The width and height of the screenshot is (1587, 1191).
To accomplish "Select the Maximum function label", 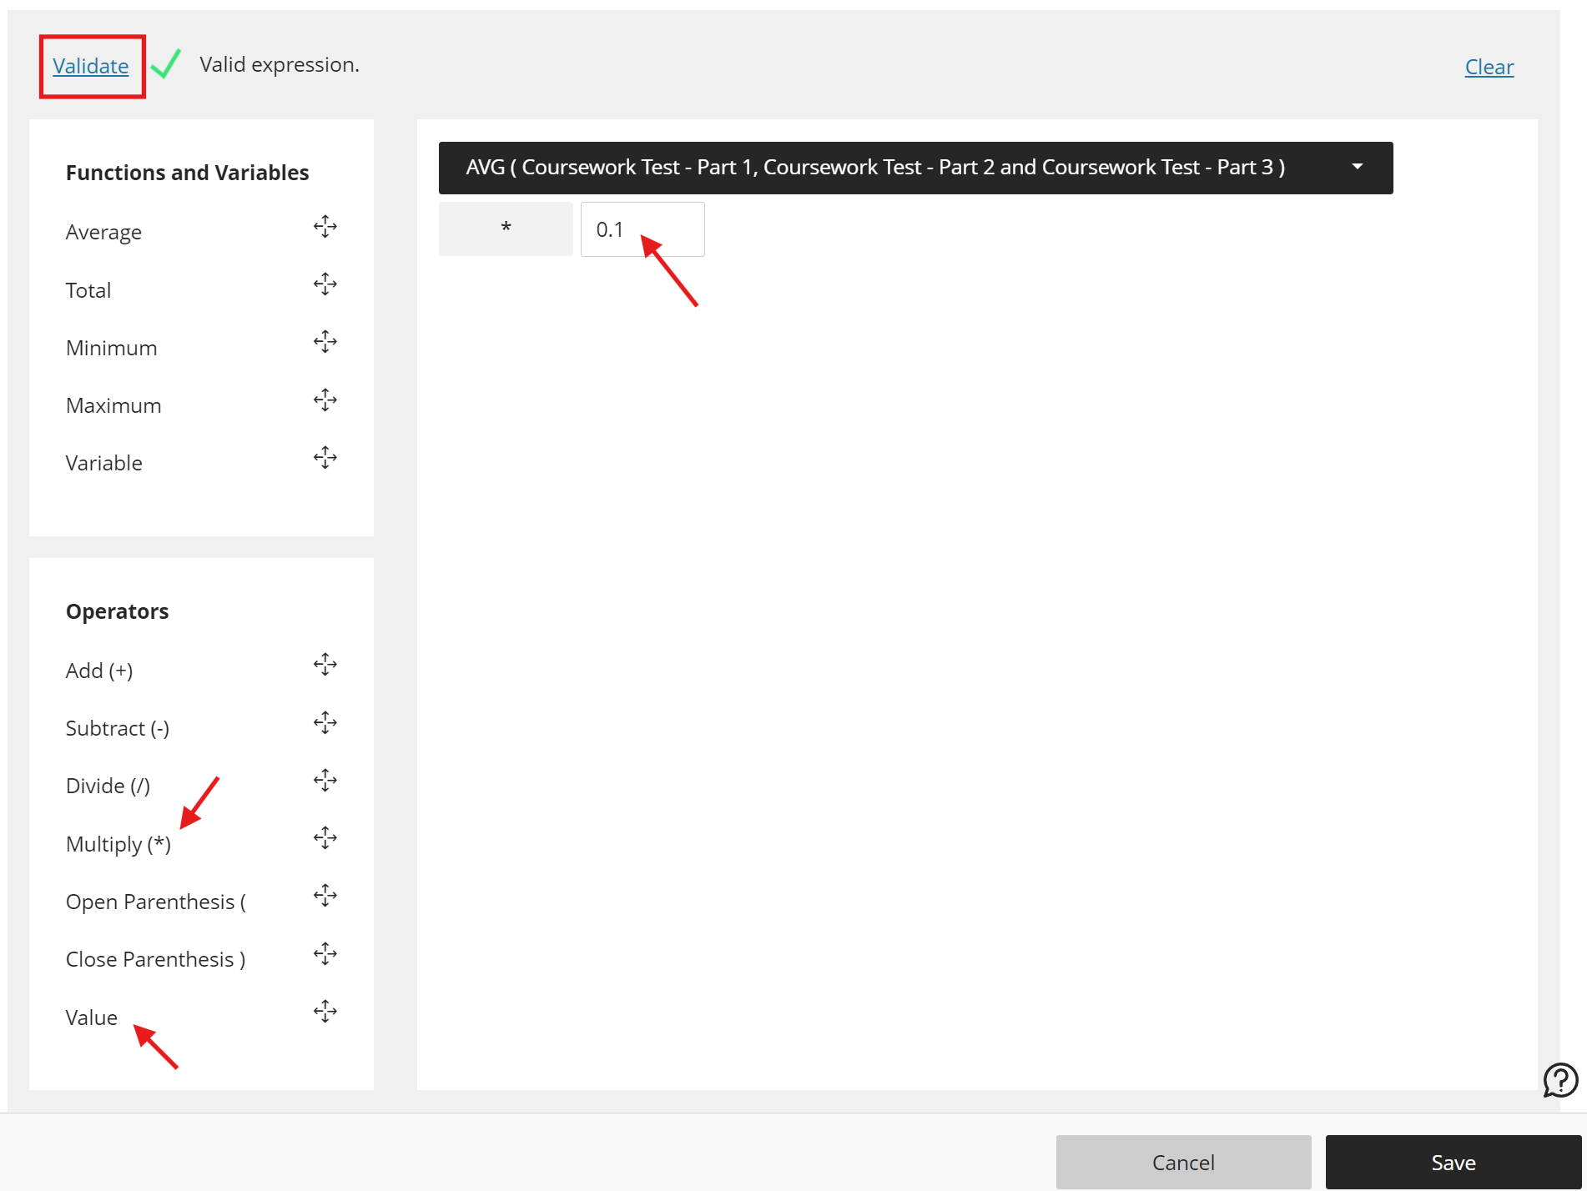I will (113, 405).
